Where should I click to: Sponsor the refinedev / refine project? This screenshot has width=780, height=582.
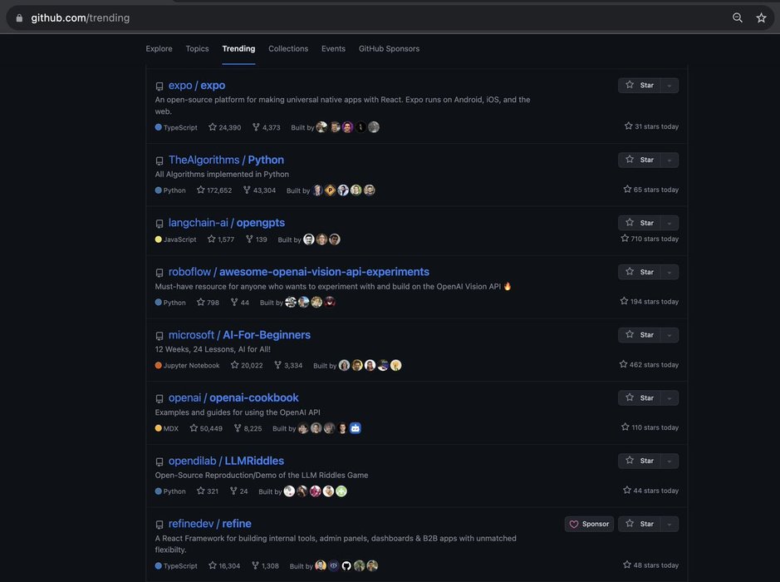589,524
